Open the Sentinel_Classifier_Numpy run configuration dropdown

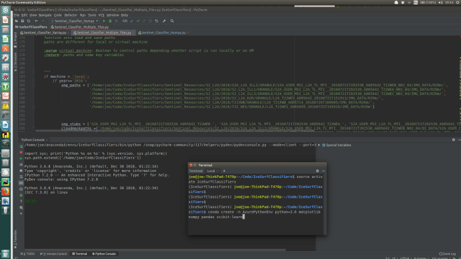[74, 21]
